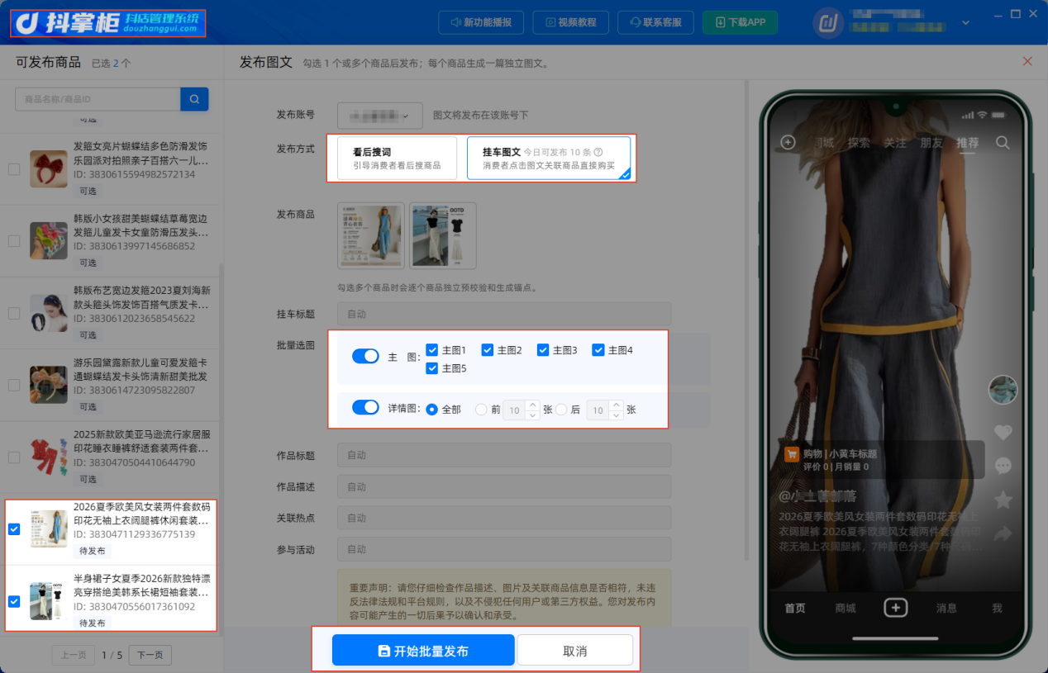Tap the star favorite icon in phone preview
Viewport: 1048px width, 673px height.
tap(1003, 500)
